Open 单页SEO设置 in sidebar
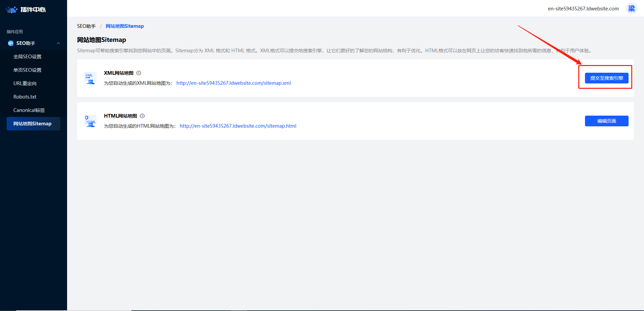Viewport: 644px width, 311px height. [28, 70]
